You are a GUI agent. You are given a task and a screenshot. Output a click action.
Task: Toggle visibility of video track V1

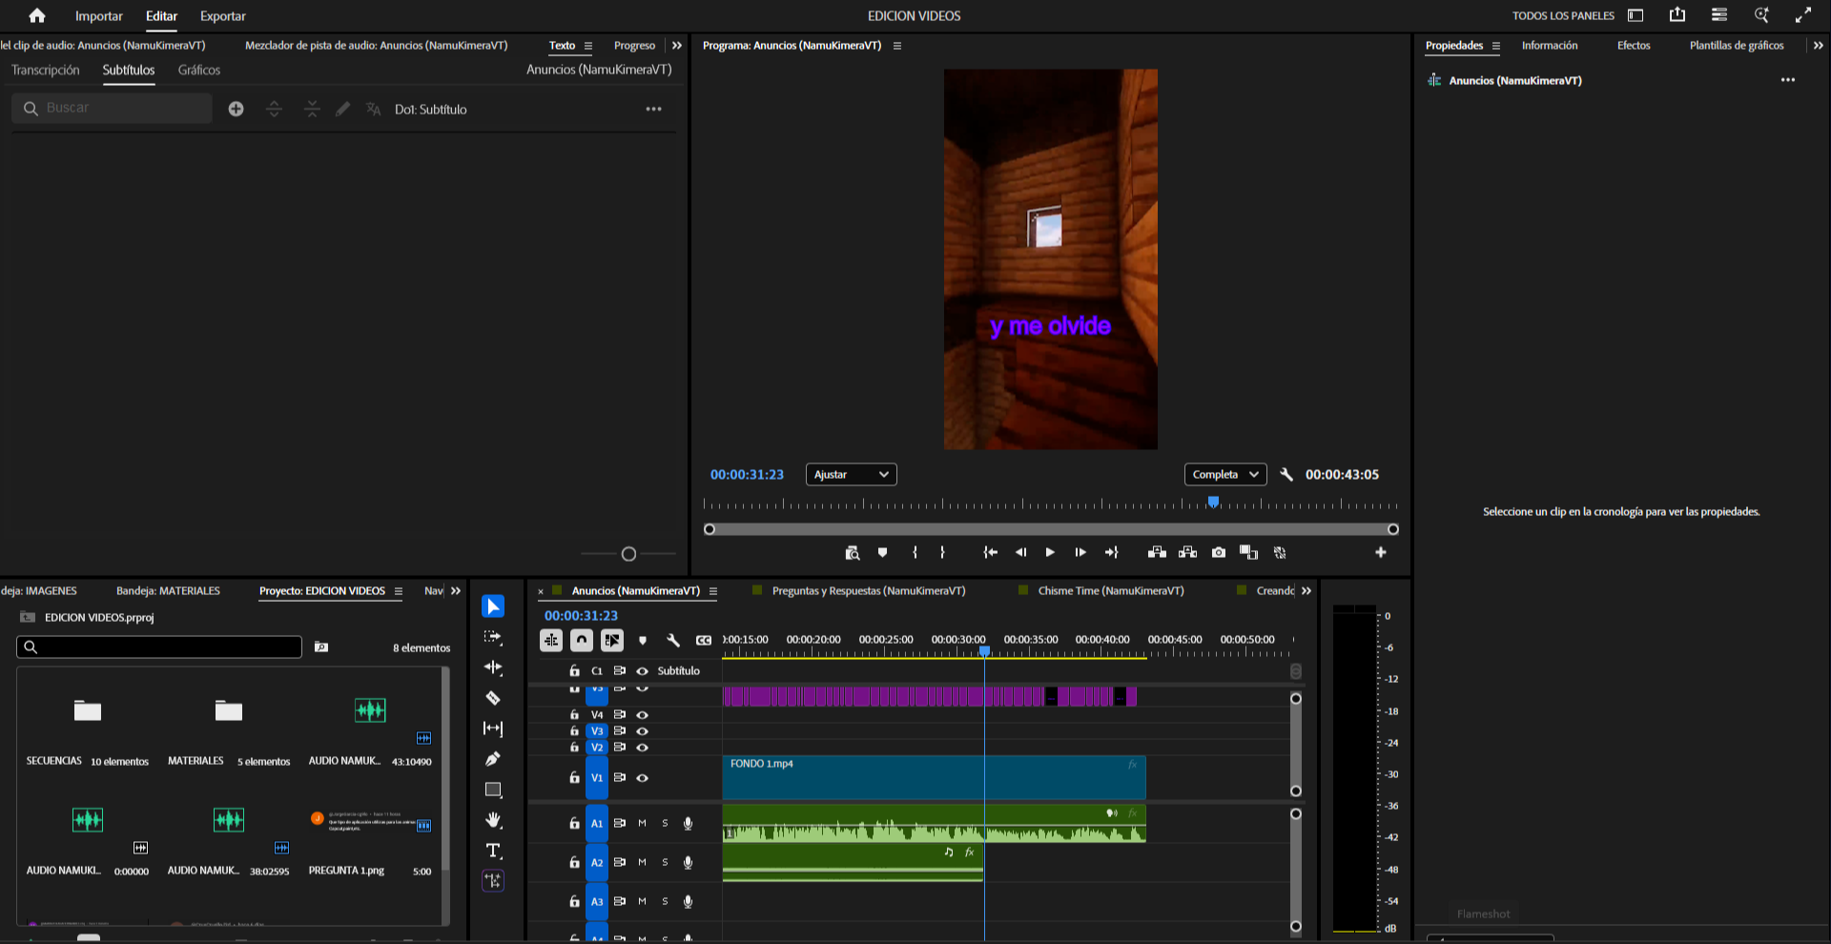click(x=643, y=778)
